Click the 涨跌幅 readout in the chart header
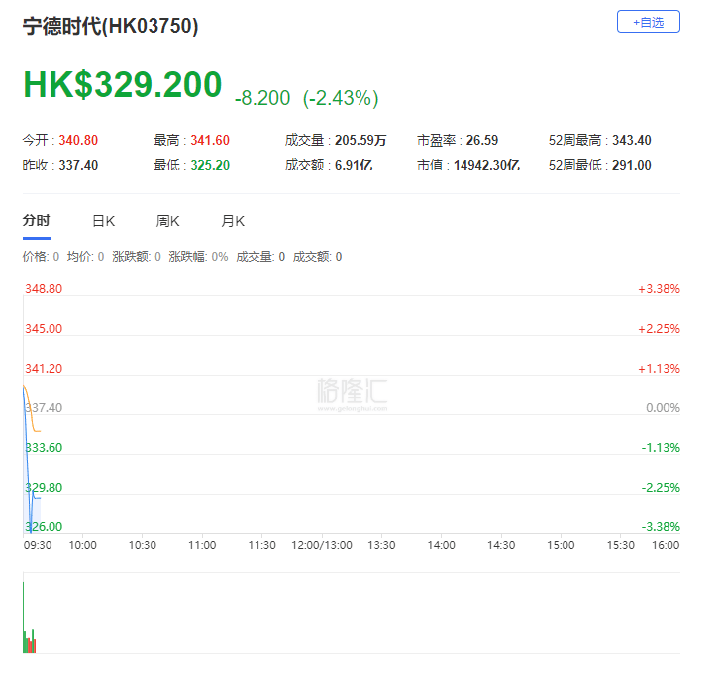 [x=198, y=257]
